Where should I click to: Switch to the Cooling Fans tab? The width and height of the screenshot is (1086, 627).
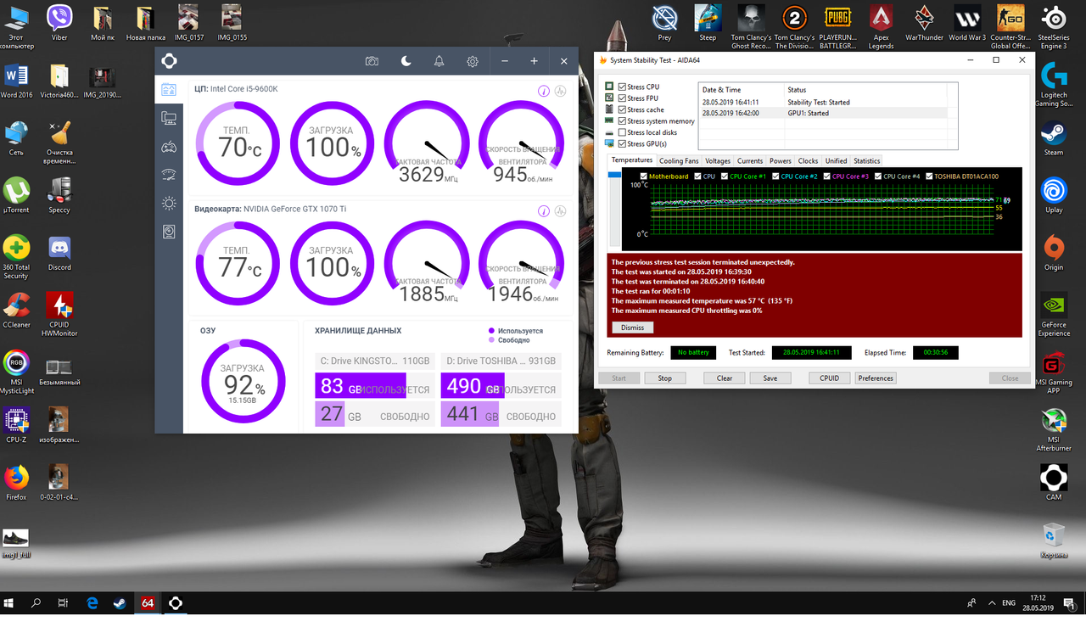click(x=679, y=160)
